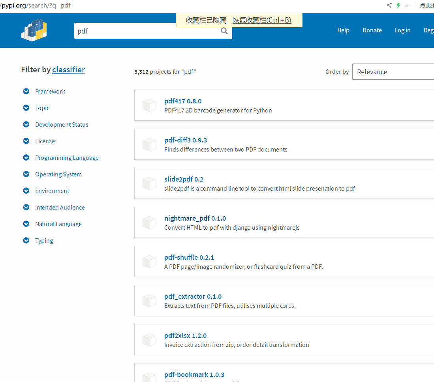This screenshot has height=382, width=434.
Task: Open the pdf2xlsx 1.2.0 project
Action: [186, 335]
